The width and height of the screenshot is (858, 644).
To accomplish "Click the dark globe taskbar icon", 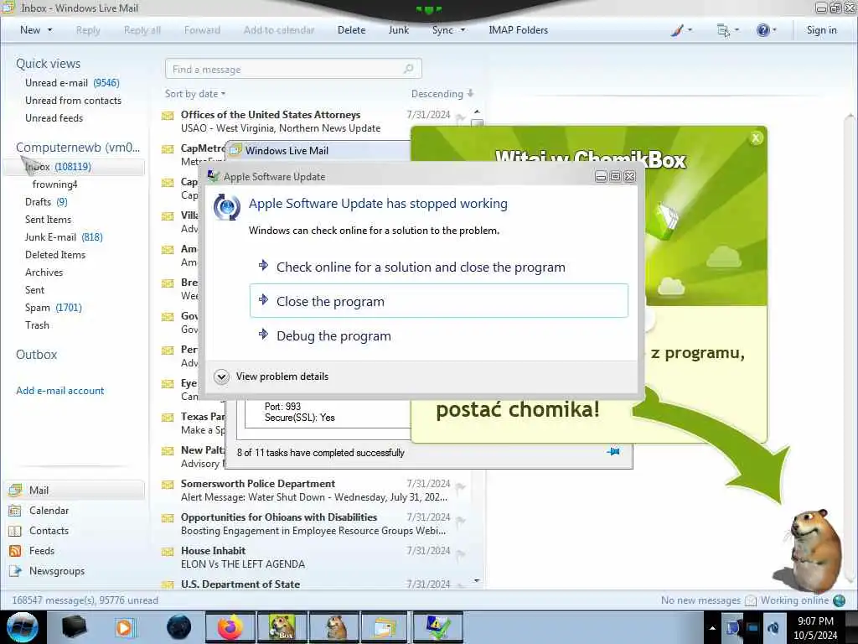I will coord(178,627).
